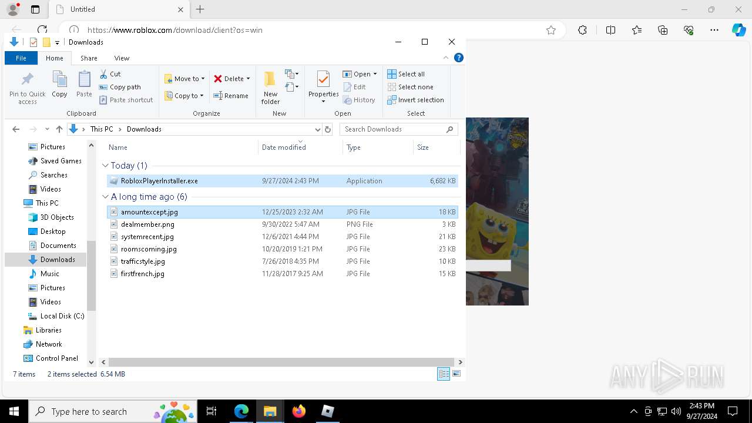
Task: Open Easy access dropdown
Action: tap(292, 88)
